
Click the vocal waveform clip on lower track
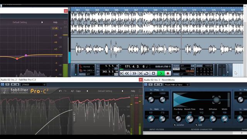[x=157, y=49]
